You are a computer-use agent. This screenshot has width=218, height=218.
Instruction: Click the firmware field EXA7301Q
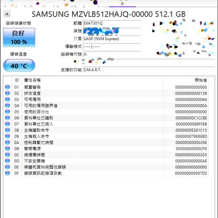(112, 23)
